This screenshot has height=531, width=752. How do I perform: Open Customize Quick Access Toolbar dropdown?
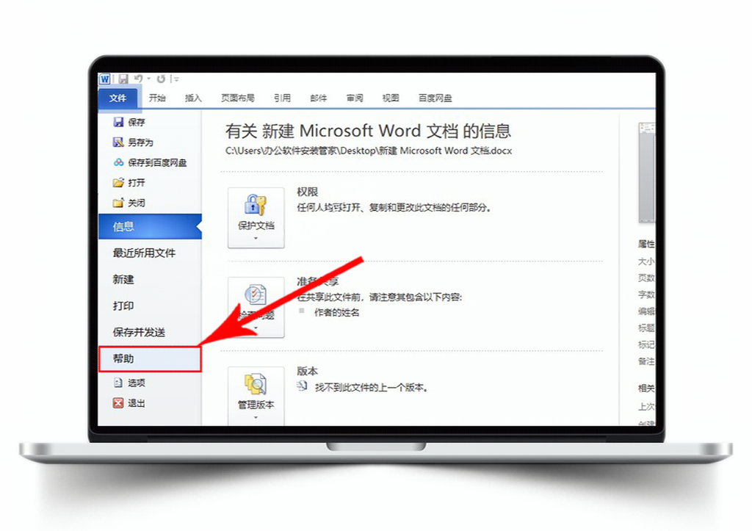(x=176, y=79)
